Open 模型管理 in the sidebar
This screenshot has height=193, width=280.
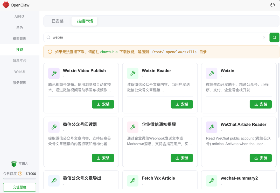(19, 38)
